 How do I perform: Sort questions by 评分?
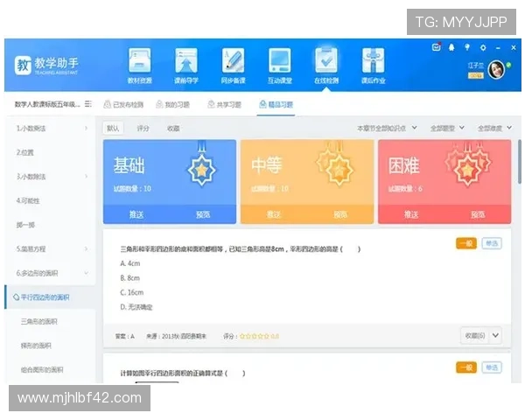click(143, 129)
